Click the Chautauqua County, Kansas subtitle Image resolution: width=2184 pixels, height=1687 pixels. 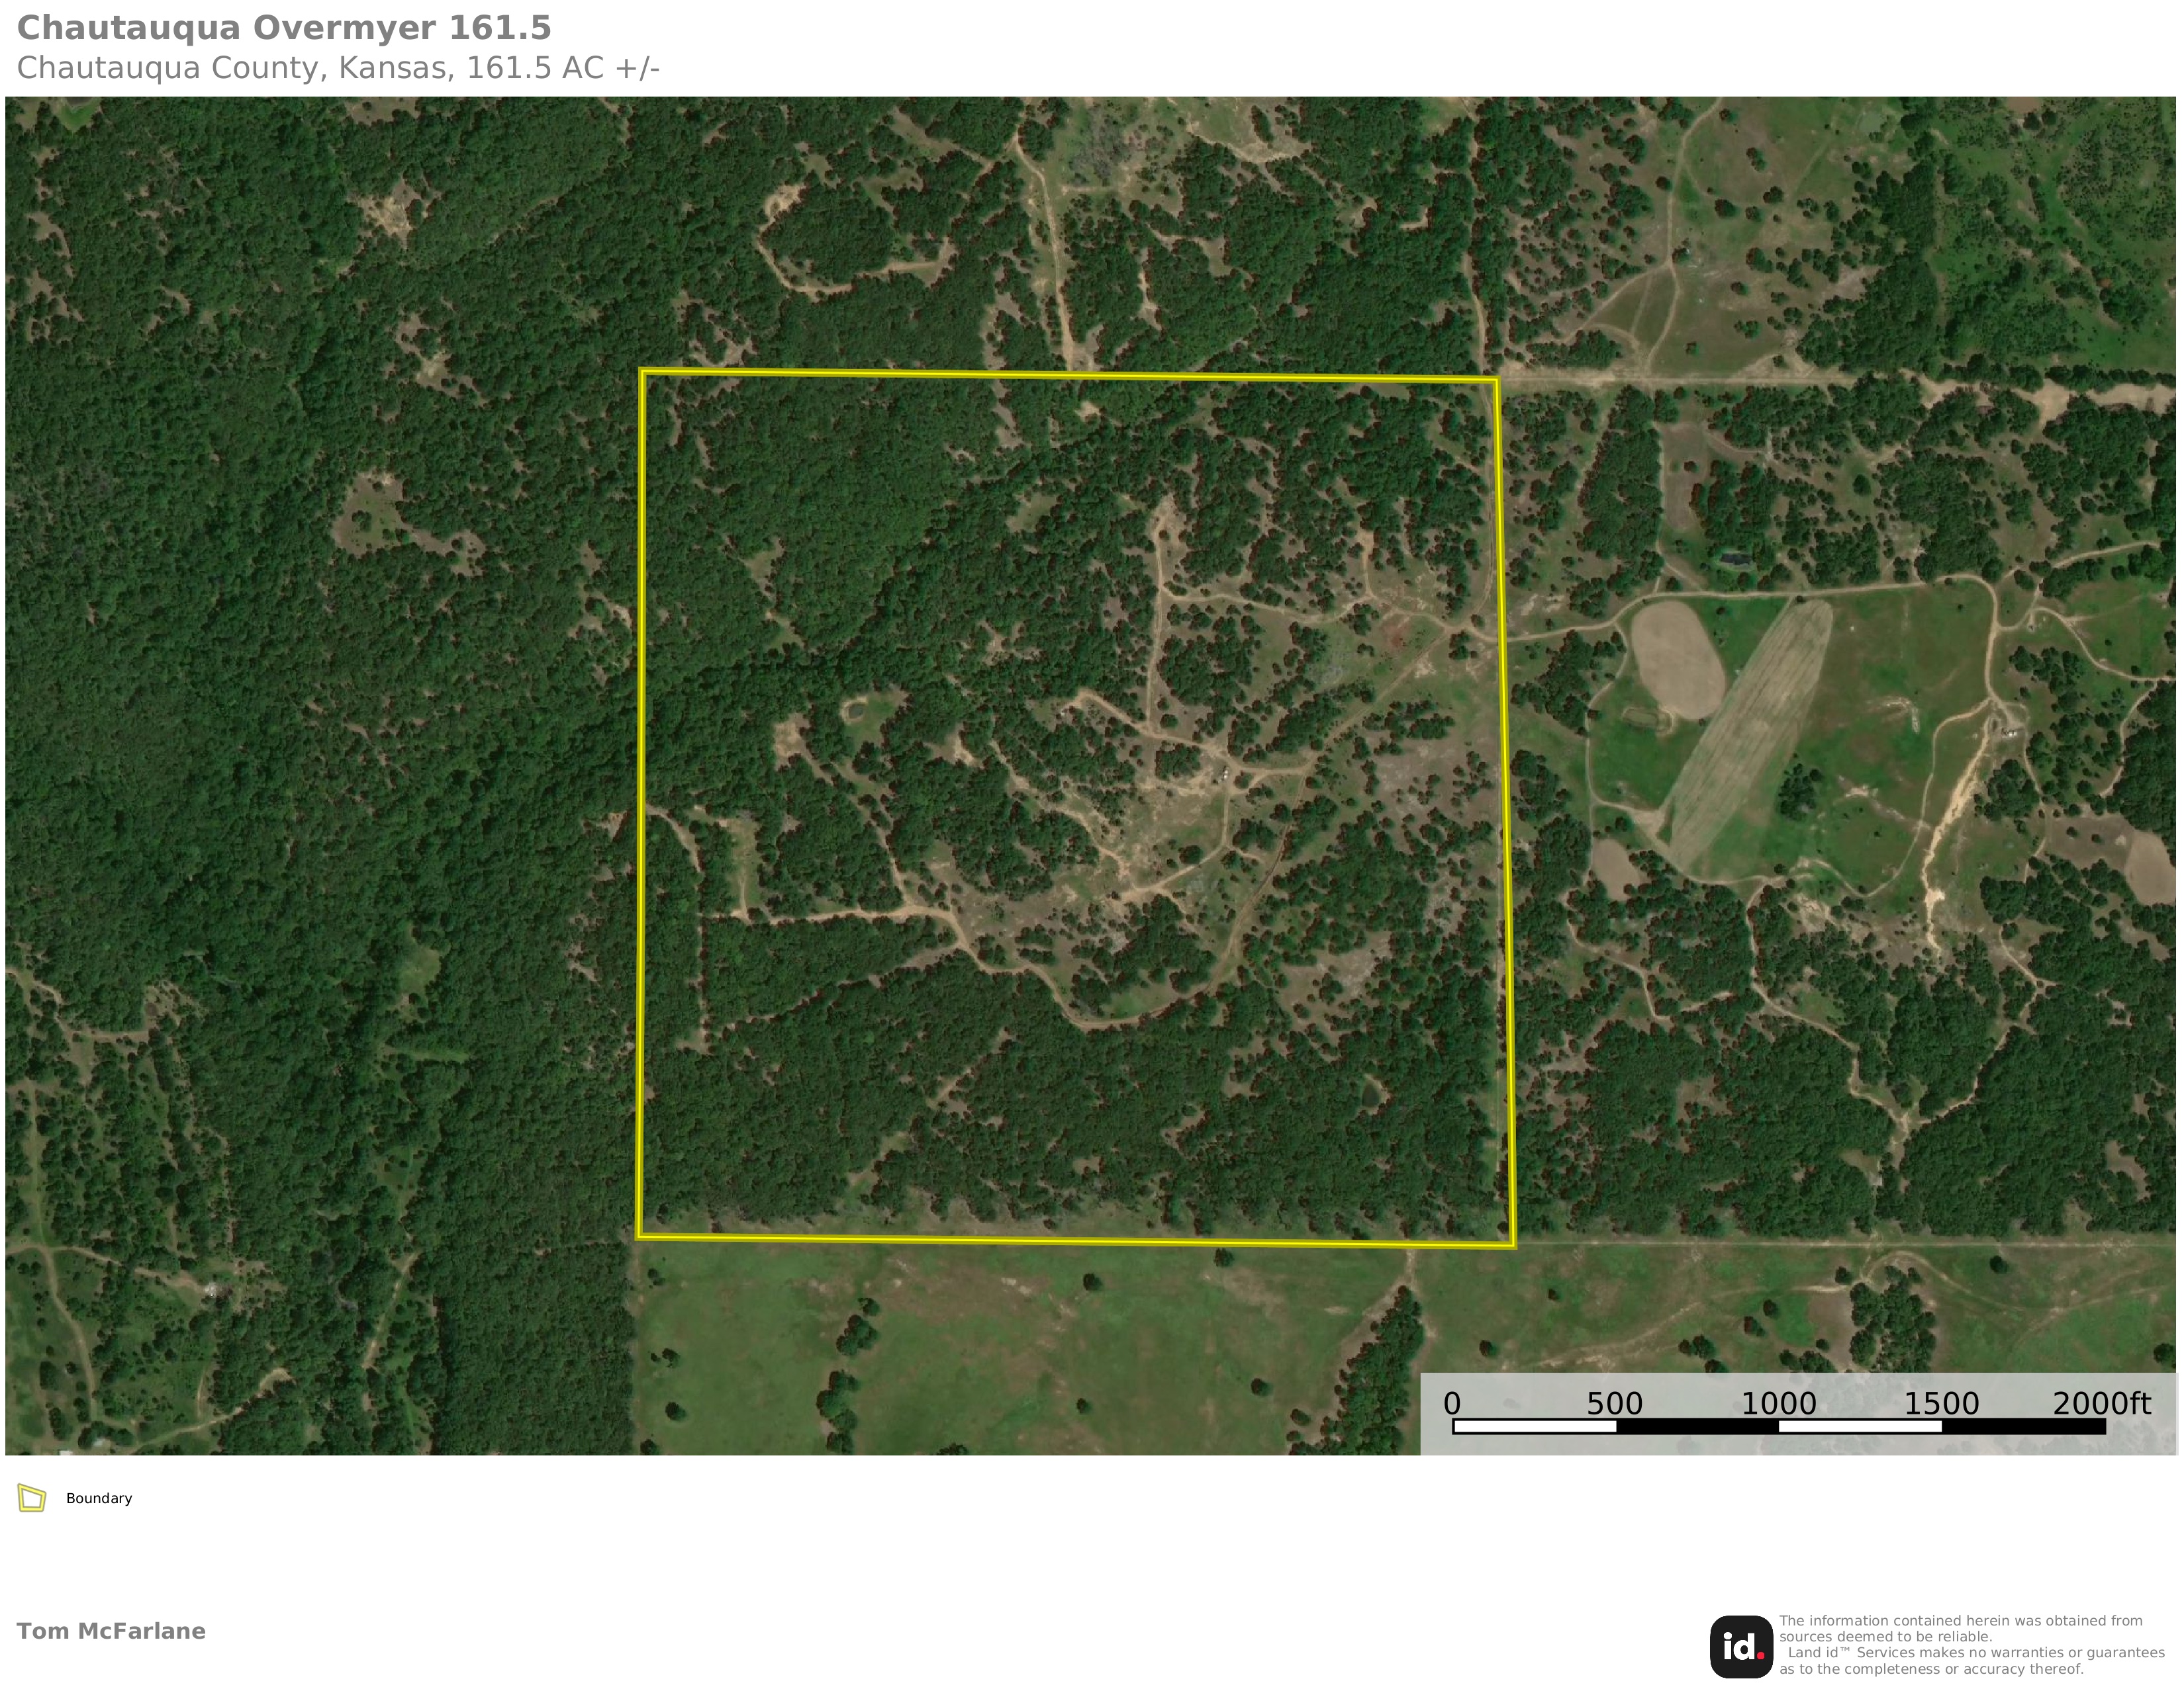338,68
